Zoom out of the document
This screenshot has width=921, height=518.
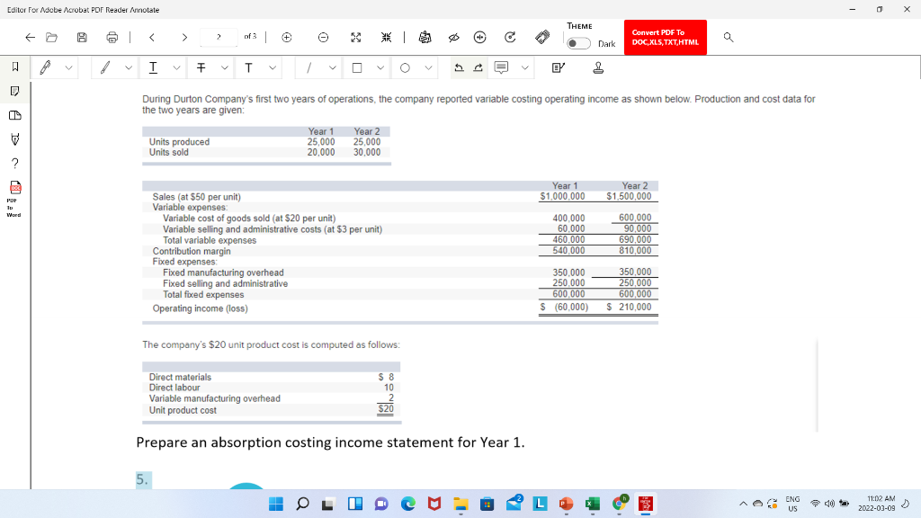click(x=323, y=38)
